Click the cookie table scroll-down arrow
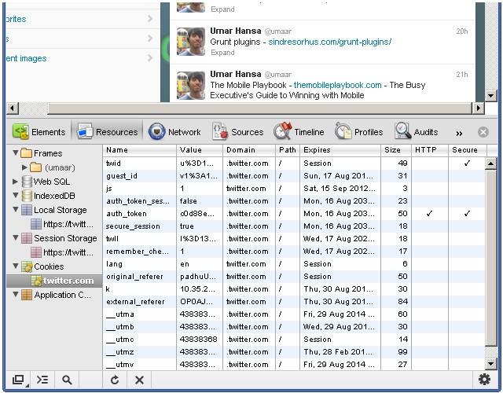 [x=490, y=364]
